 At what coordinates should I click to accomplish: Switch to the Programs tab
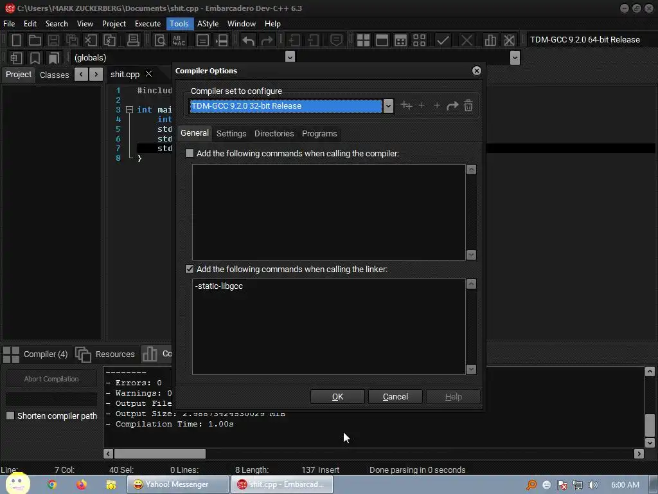[x=319, y=134]
